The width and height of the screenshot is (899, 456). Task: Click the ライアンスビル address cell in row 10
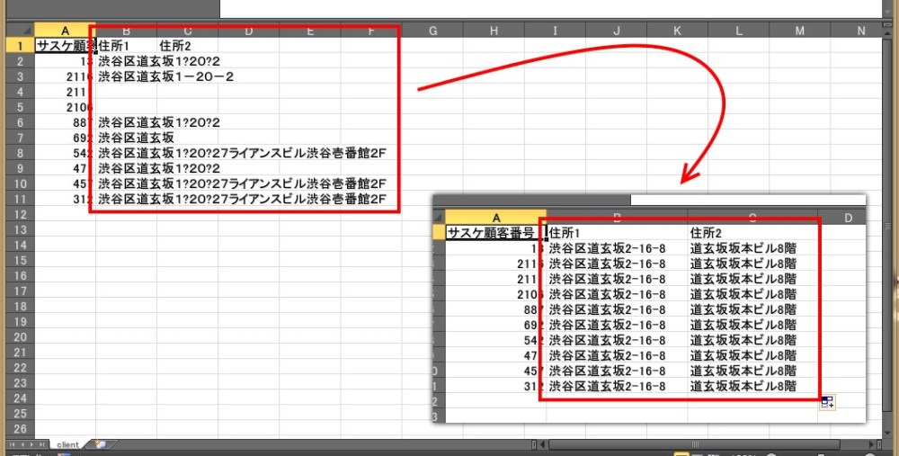[x=243, y=183]
